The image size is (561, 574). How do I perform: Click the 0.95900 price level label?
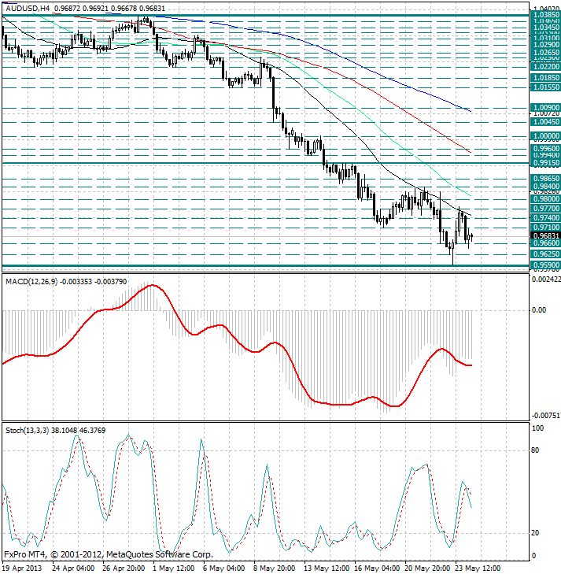click(545, 265)
